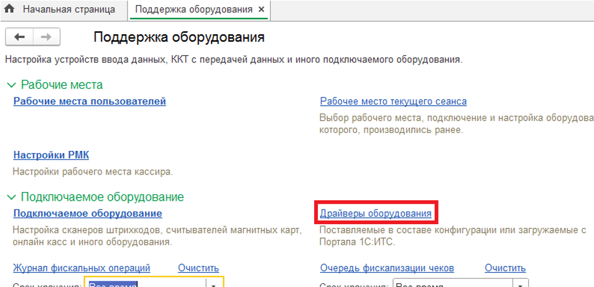Viewport: 594px width, 287px height.
Task: Select the Поддержка оборудования tab
Action: [x=193, y=10]
